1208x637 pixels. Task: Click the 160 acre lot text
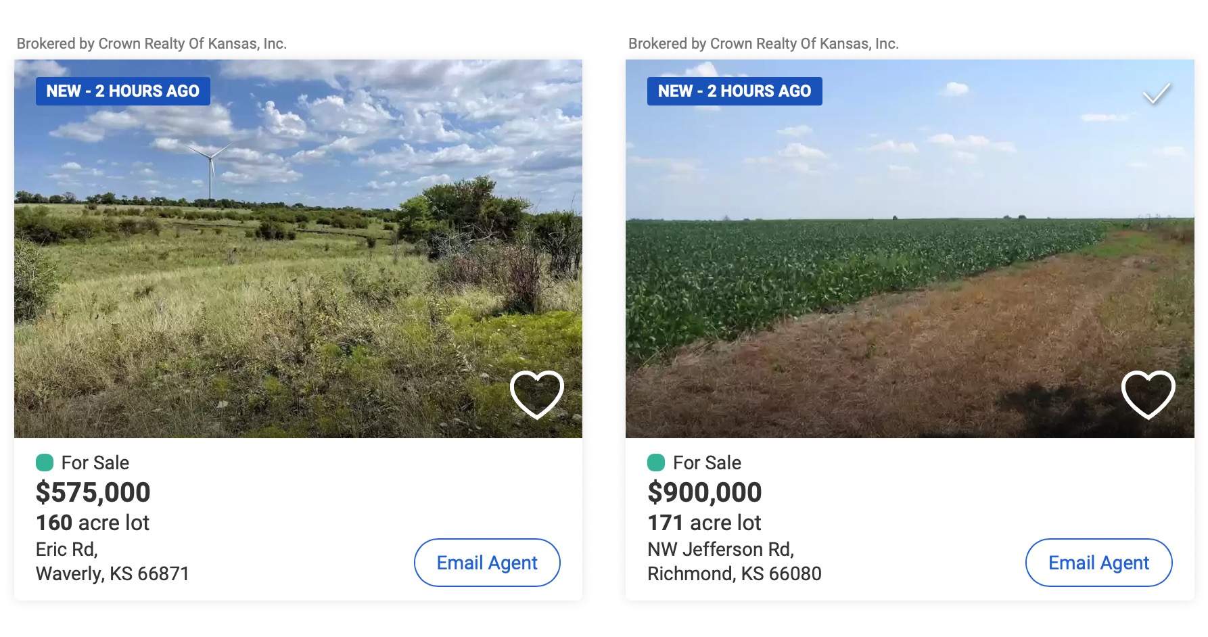(x=92, y=523)
